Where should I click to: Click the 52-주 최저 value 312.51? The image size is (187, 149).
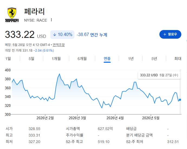[173, 142]
